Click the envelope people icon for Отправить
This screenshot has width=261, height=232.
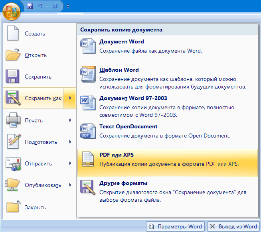pyautogui.click(x=13, y=164)
